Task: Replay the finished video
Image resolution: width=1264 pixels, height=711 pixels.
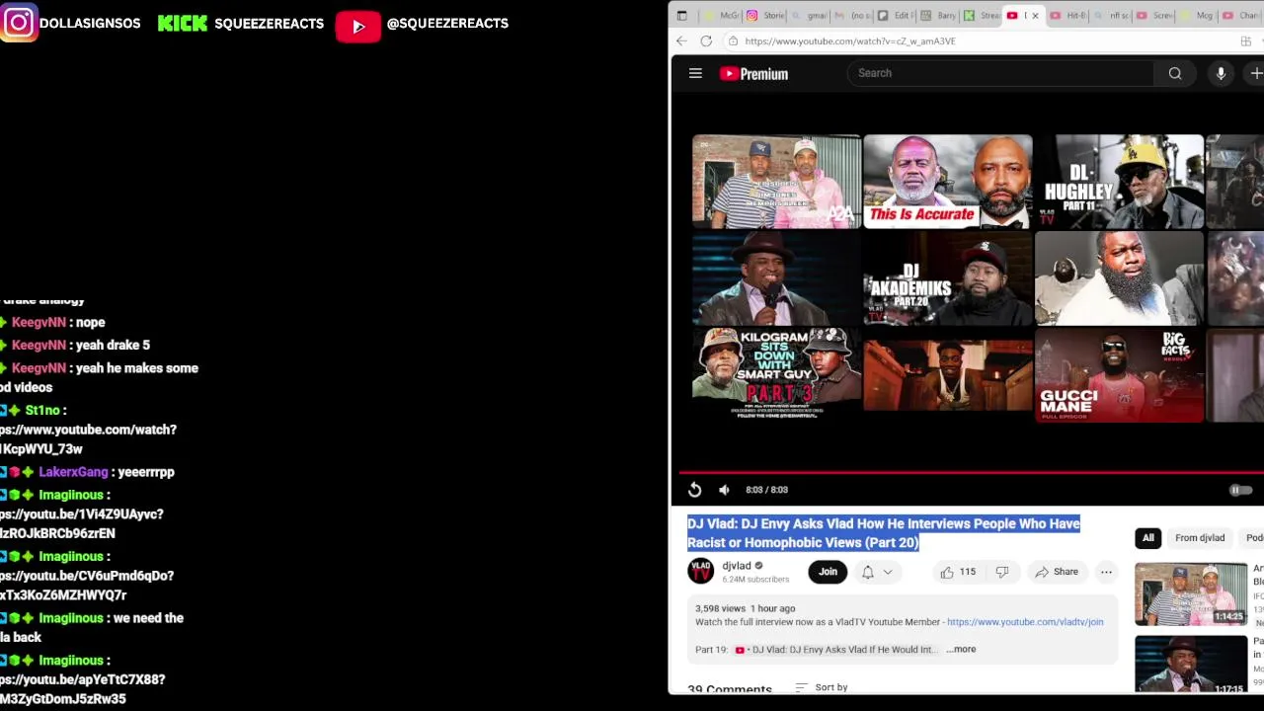Action: (x=694, y=490)
